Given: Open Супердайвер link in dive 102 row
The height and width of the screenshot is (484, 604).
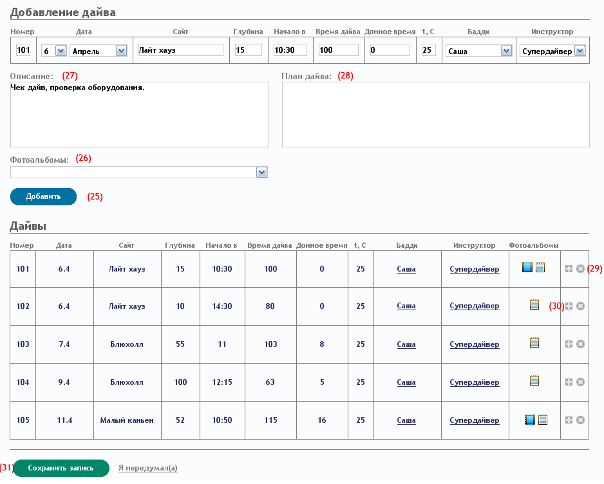Looking at the screenshot, I should pos(474,306).
